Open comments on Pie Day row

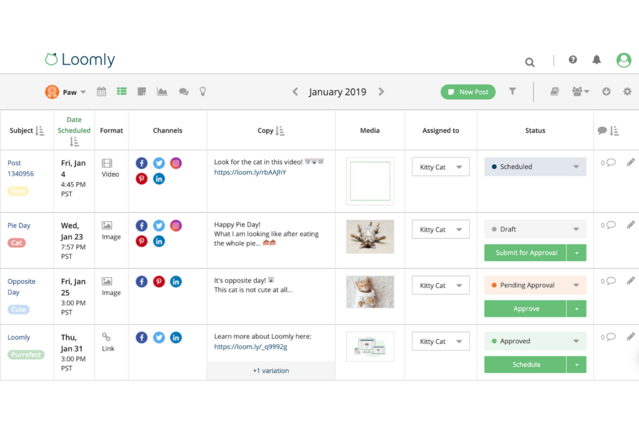(608, 225)
